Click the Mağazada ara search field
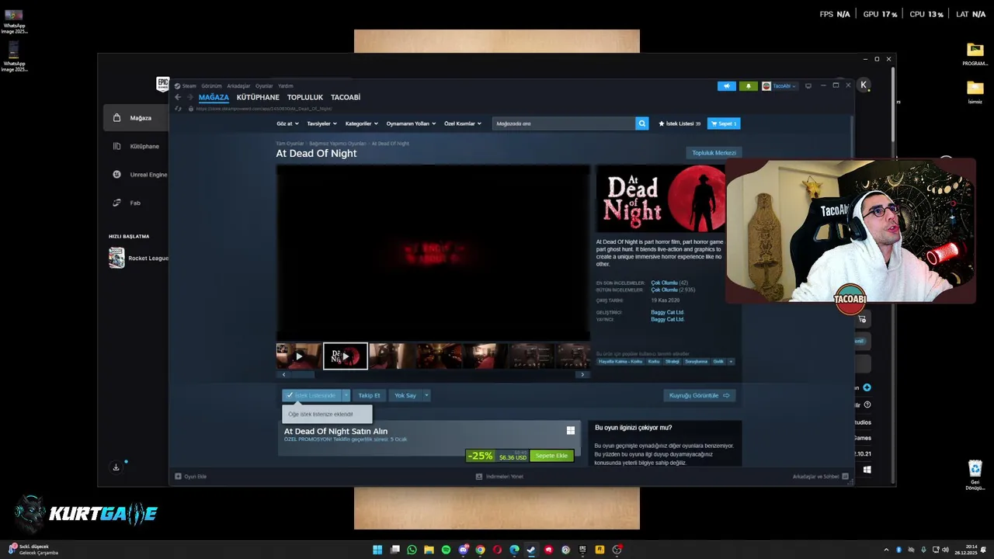This screenshot has height=559, width=994. [x=564, y=123]
